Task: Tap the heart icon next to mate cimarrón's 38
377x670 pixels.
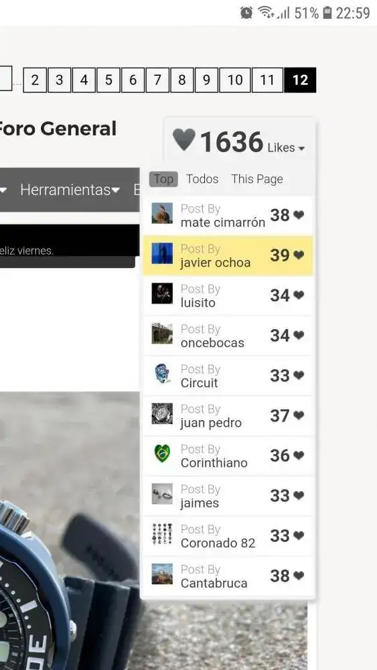Action: (x=299, y=215)
